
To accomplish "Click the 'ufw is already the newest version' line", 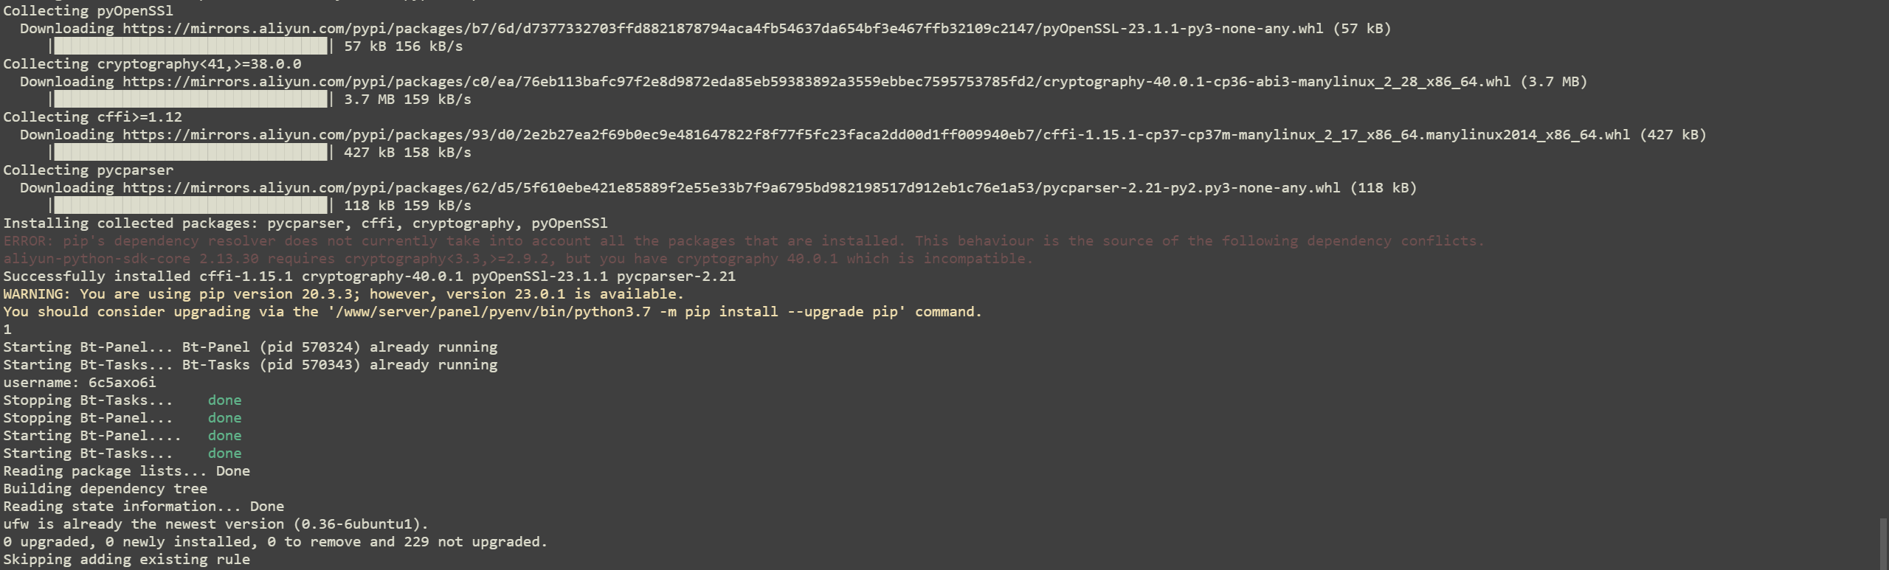I will (x=215, y=524).
